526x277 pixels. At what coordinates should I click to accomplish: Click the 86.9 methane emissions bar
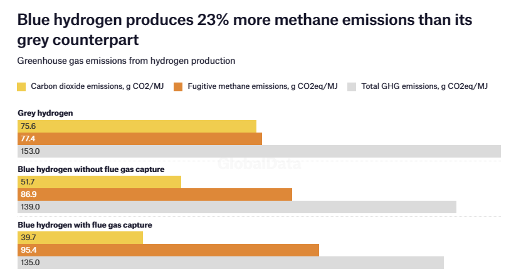tap(155, 194)
